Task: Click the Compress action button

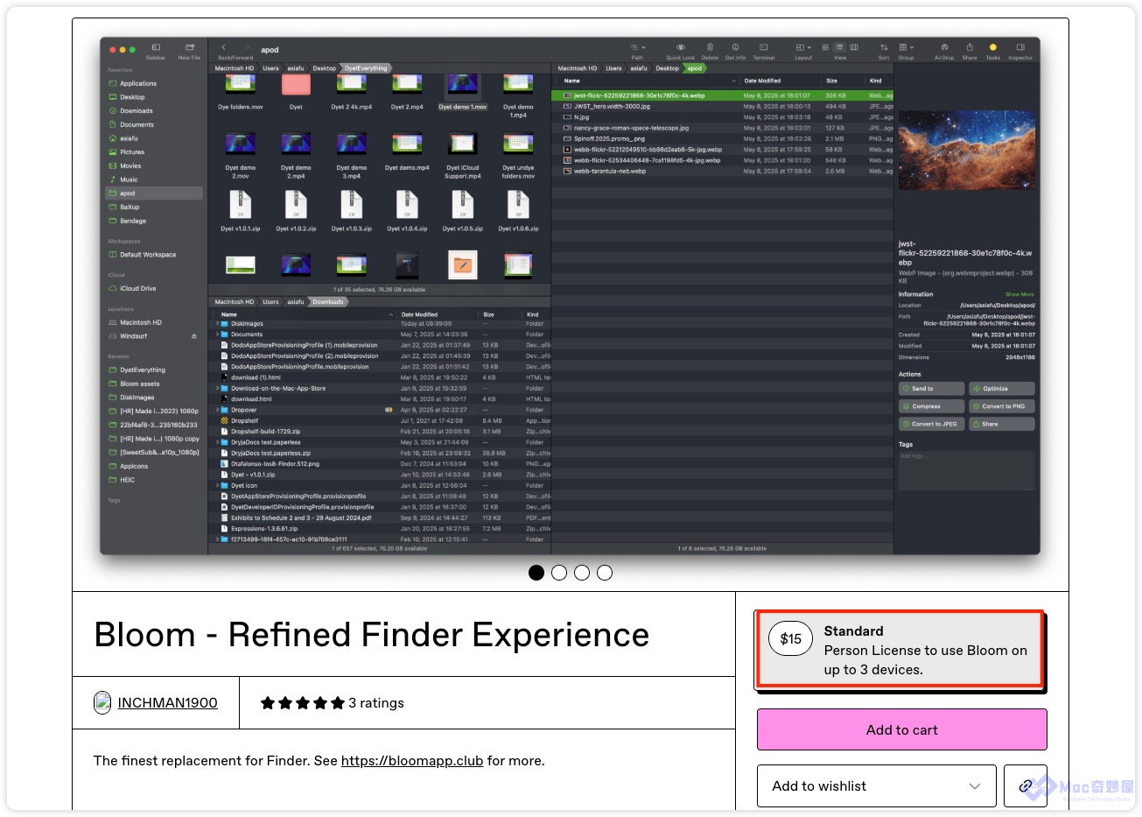Action: [931, 406]
